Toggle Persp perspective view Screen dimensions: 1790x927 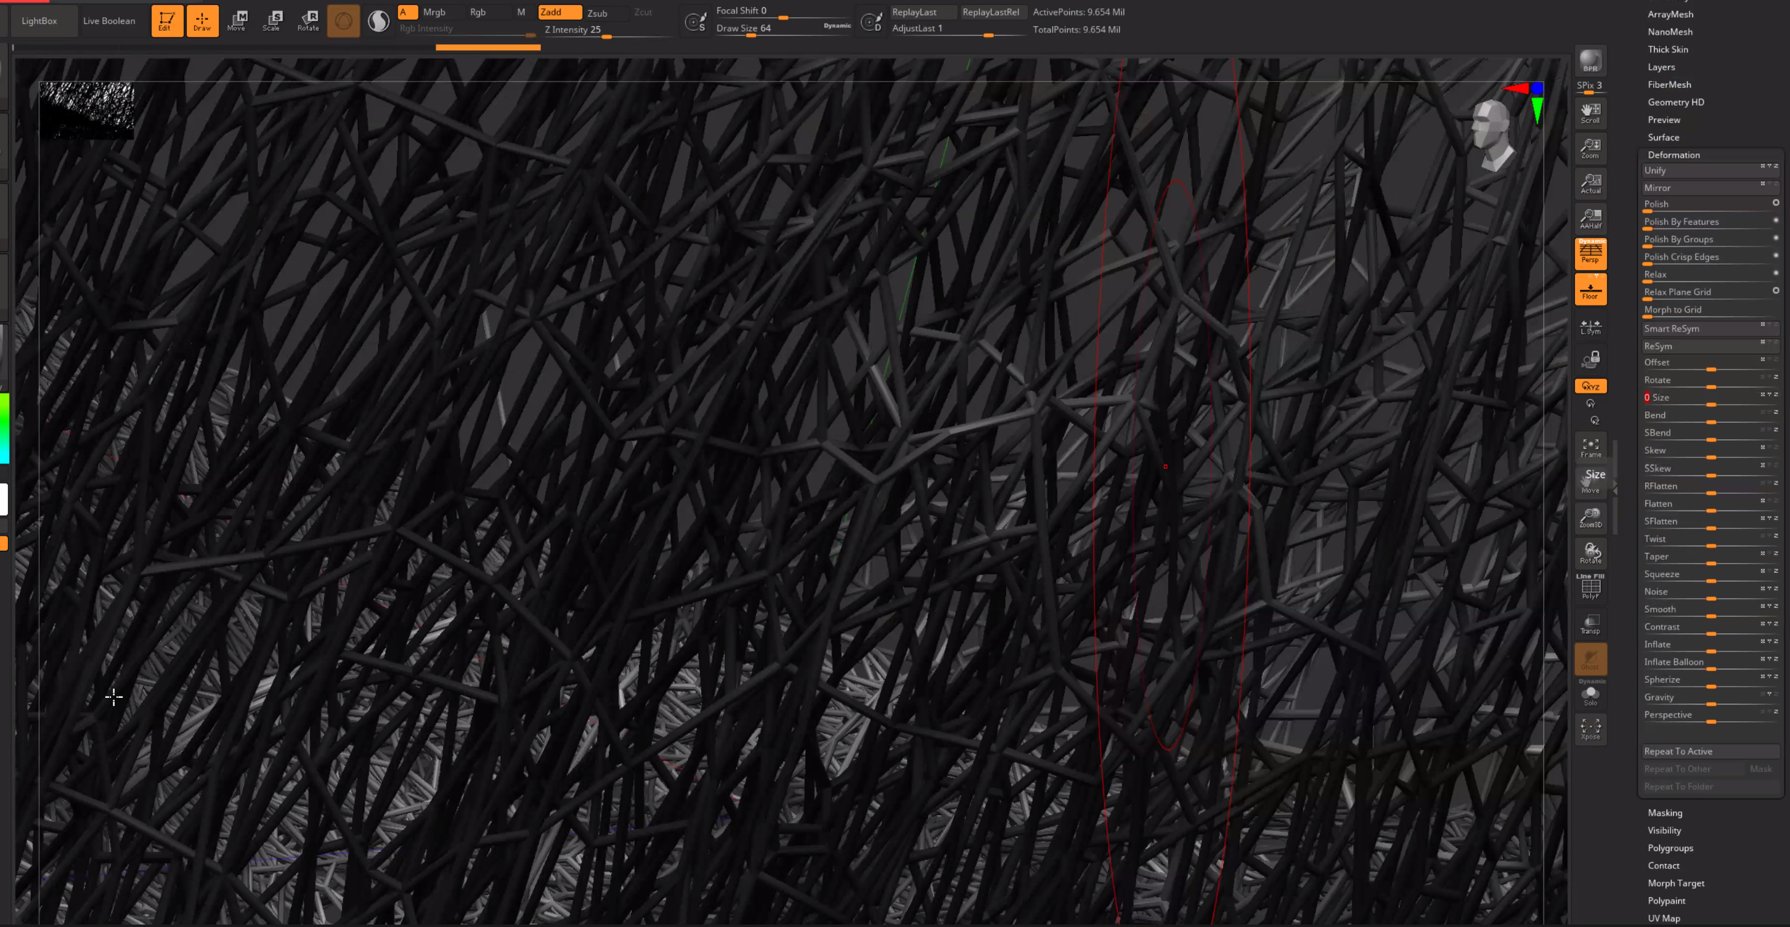[x=1590, y=253]
